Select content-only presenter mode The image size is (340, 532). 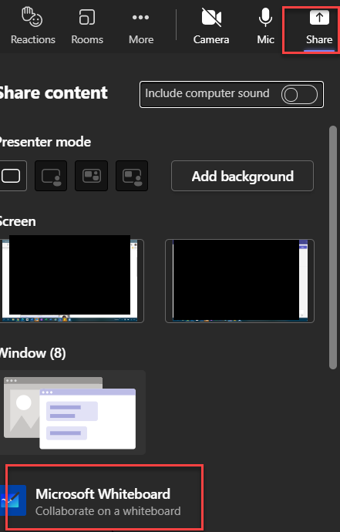(x=12, y=176)
